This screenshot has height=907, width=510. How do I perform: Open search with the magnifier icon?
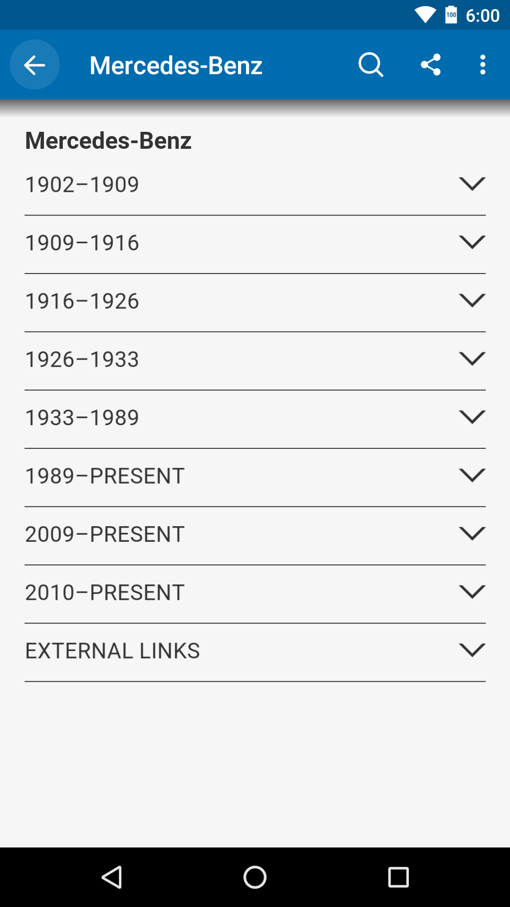click(371, 65)
